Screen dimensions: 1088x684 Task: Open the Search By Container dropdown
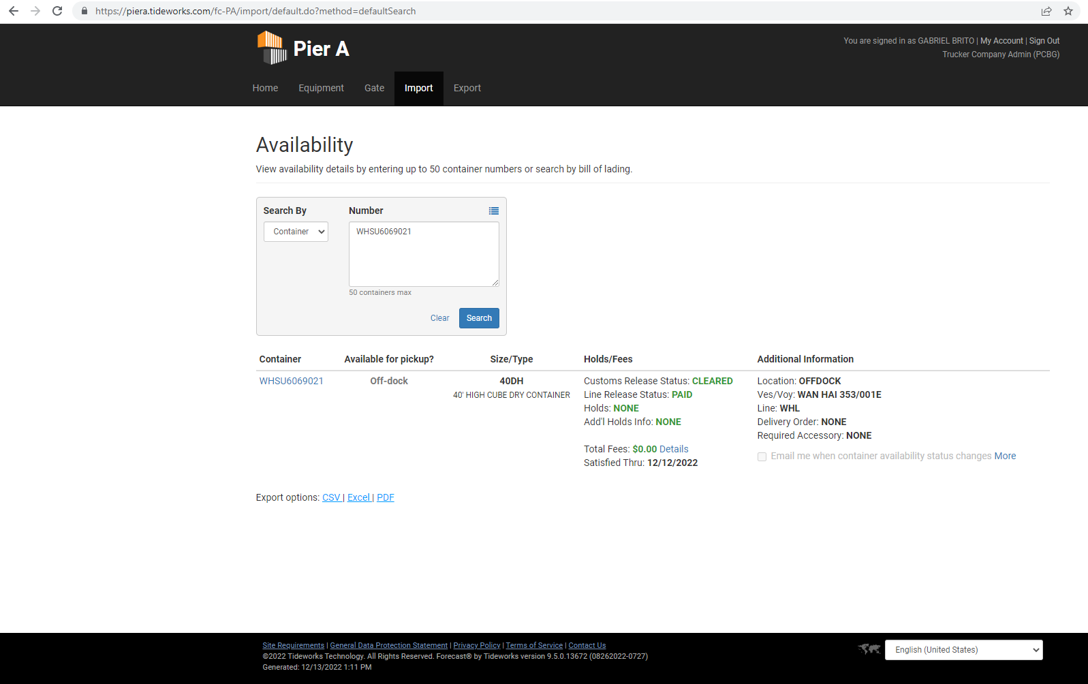pos(296,232)
